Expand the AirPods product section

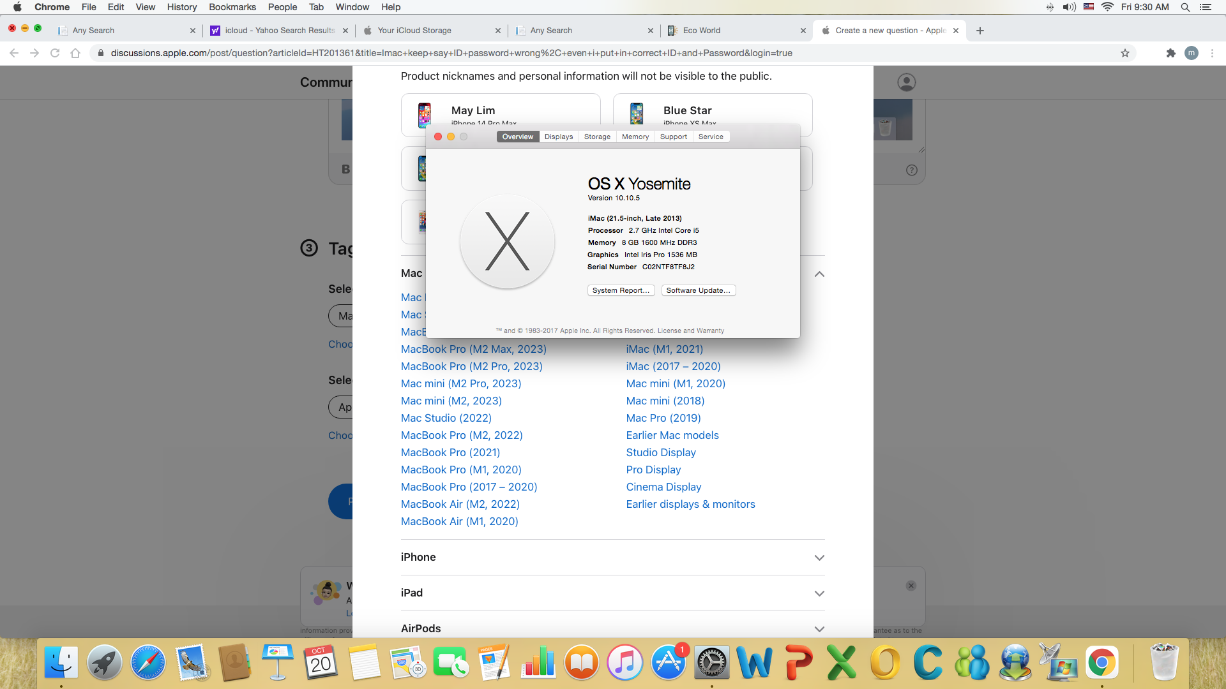point(819,629)
